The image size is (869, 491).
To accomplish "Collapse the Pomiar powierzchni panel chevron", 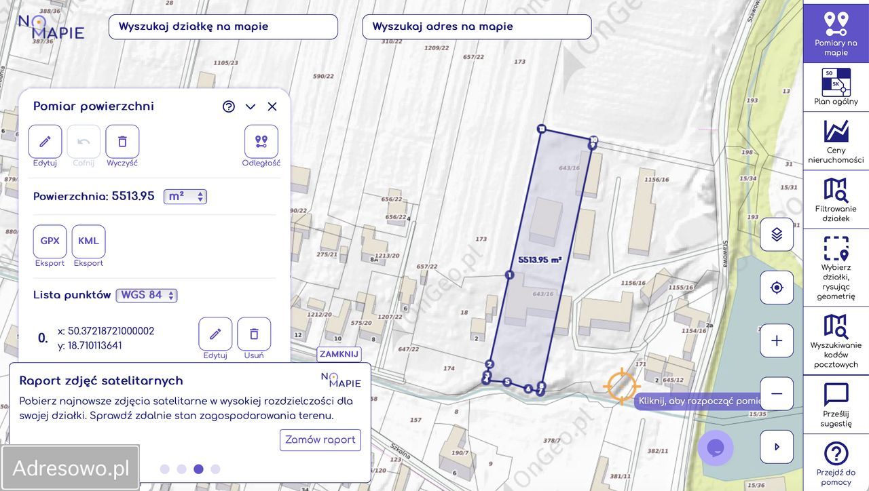I will (251, 106).
